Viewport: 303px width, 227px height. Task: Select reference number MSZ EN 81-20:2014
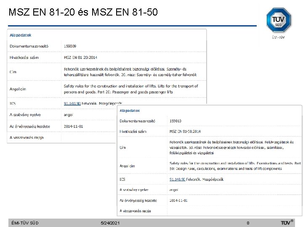tap(80, 58)
